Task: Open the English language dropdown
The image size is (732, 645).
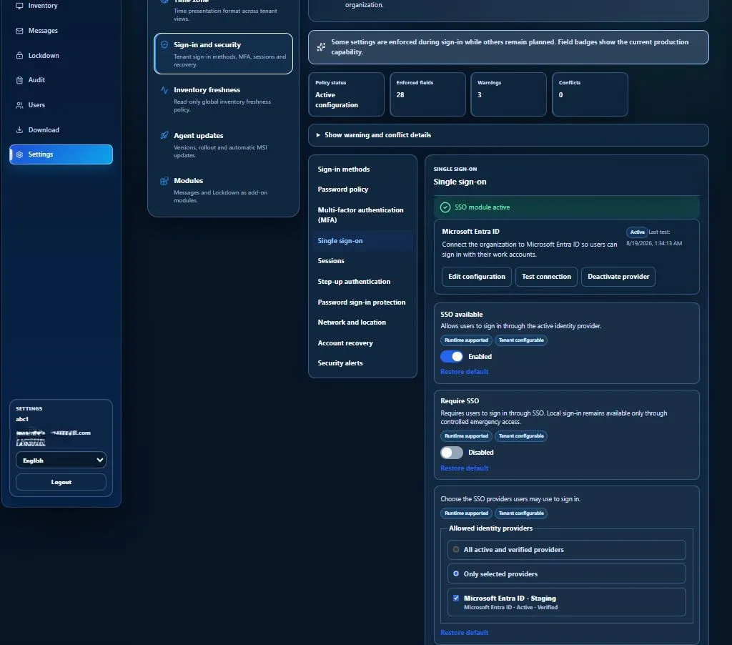Action: pos(61,461)
